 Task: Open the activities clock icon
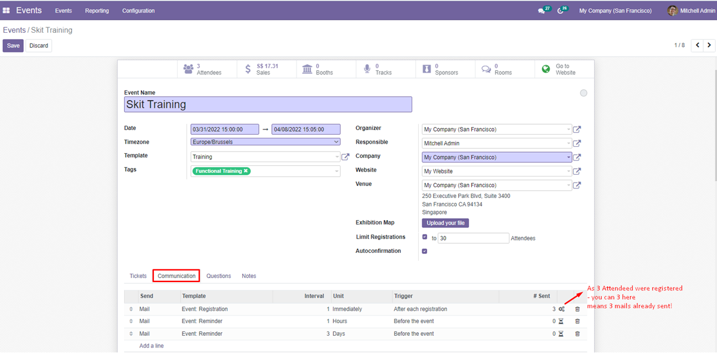pyautogui.click(x=560, y=11)
